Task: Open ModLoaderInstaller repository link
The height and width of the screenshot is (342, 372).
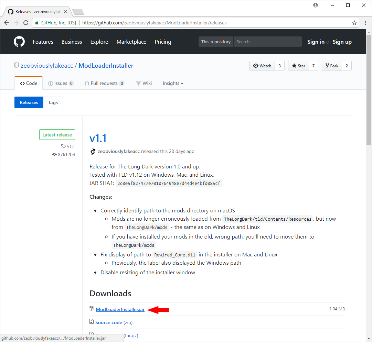Action: click(106, 66)
